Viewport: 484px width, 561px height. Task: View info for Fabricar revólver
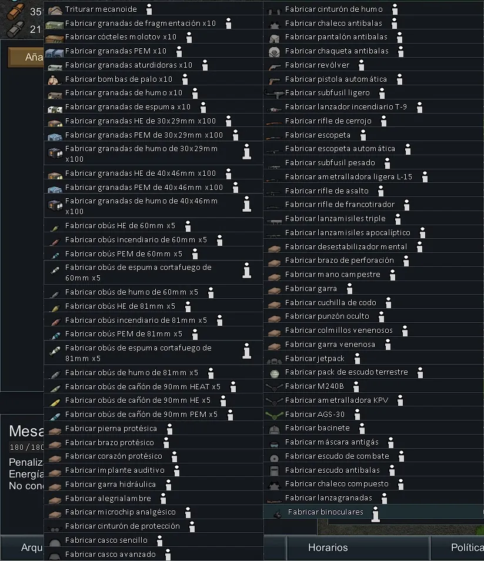click(361, 65)
